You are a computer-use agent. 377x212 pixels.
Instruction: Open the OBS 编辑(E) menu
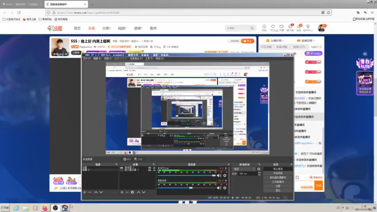(x=98, y=58)
